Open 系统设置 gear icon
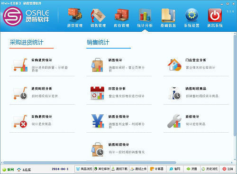 click(x=191, y=18)
